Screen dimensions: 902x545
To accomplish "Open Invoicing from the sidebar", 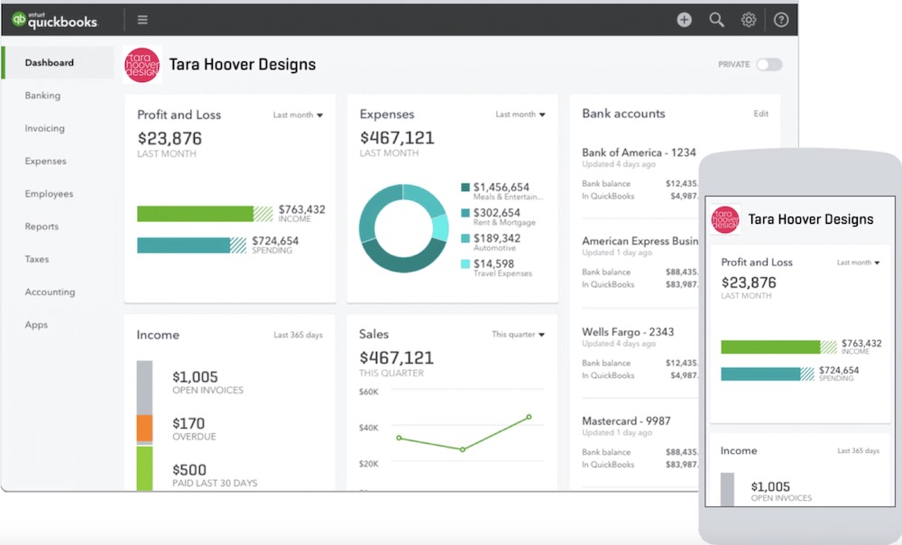I will pos(45,128).
